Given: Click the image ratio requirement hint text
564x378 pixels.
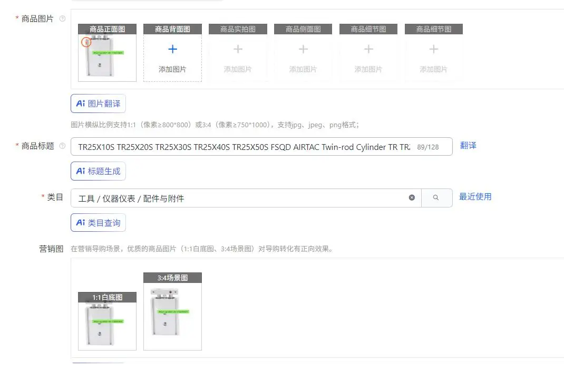Looking at the screenshot, I should click(x=215, y=125).
